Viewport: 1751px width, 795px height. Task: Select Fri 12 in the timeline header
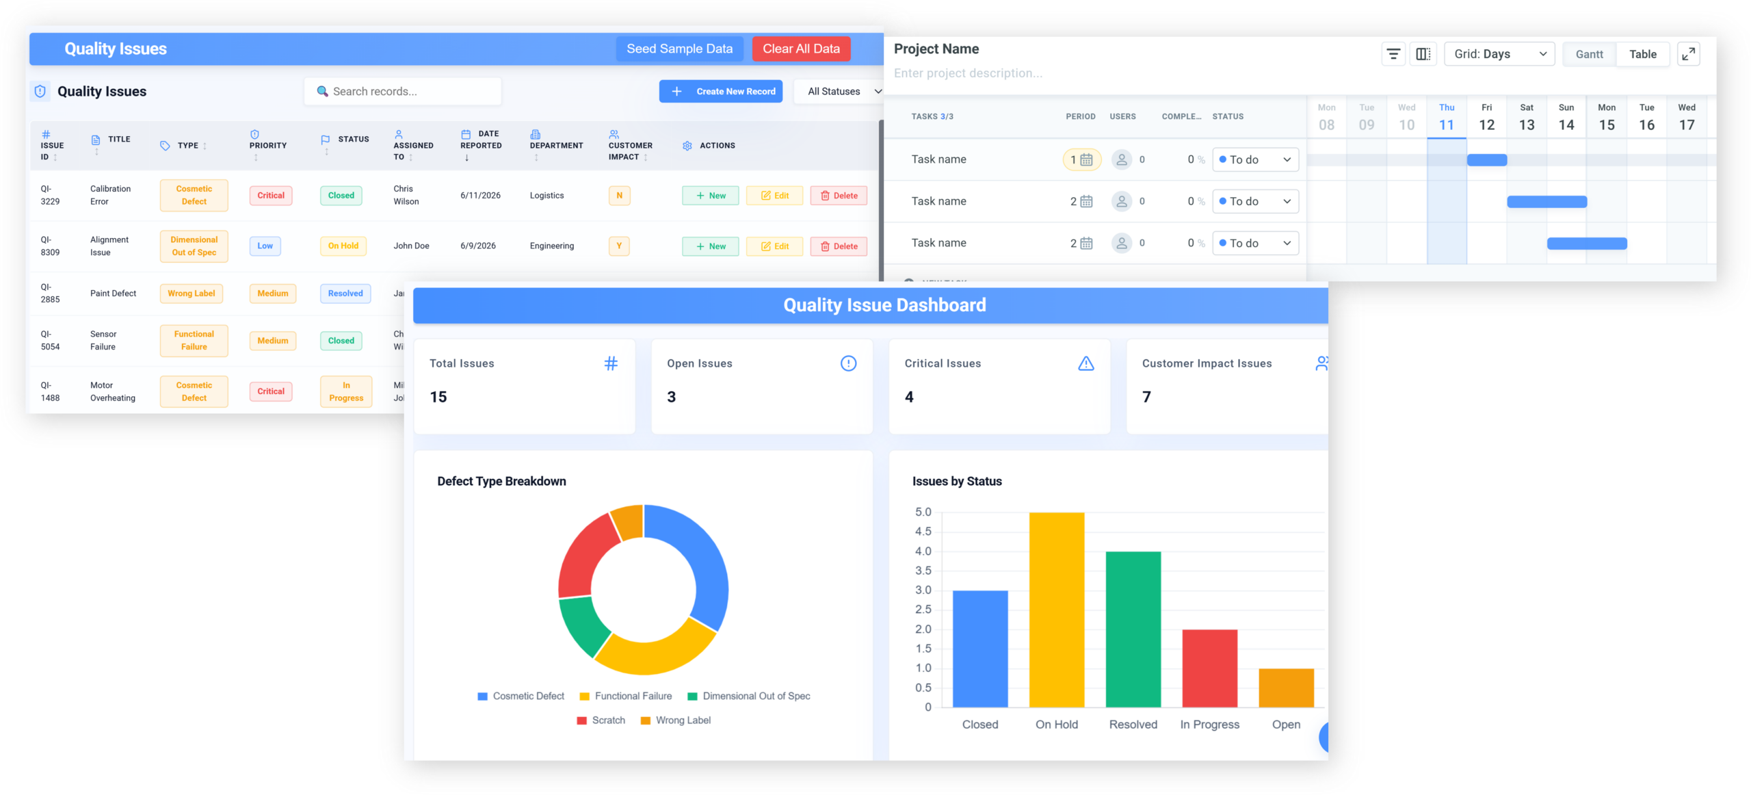(1486, 117)
